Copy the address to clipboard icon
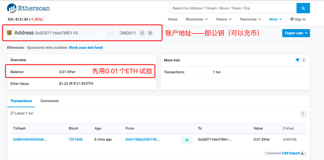Screen dimensions: 324x160 142,33
